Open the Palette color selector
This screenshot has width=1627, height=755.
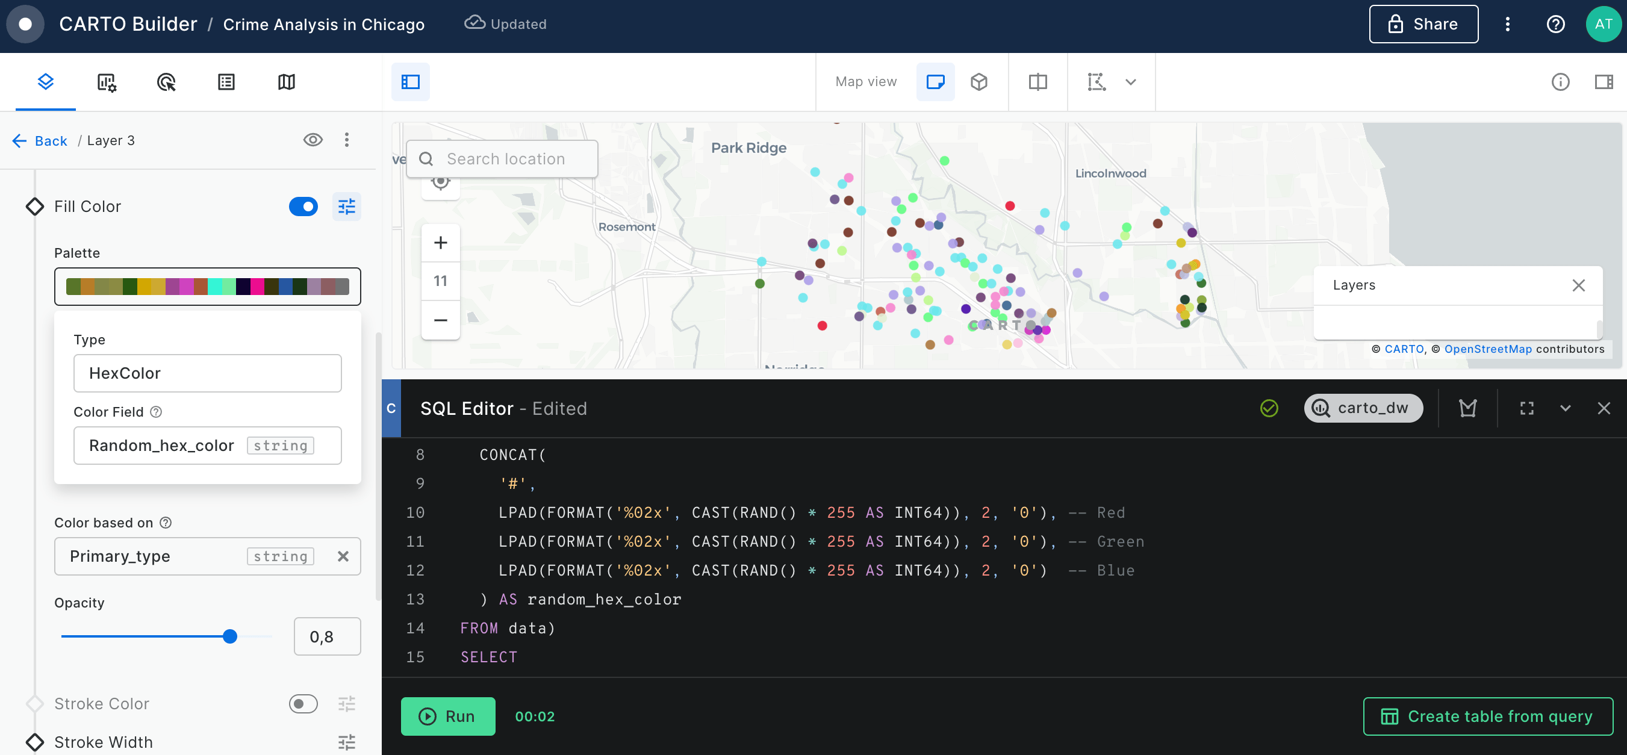click(x=207, y=287)
